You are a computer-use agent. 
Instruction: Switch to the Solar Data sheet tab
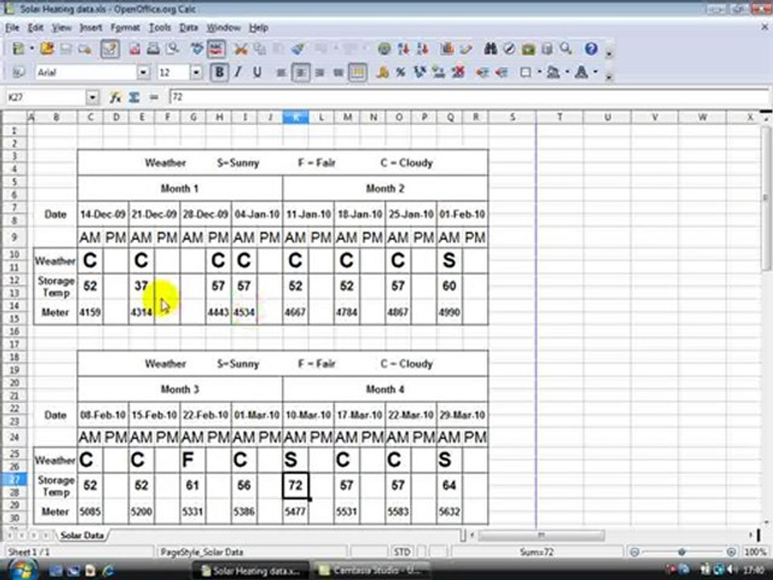(82, 535)
